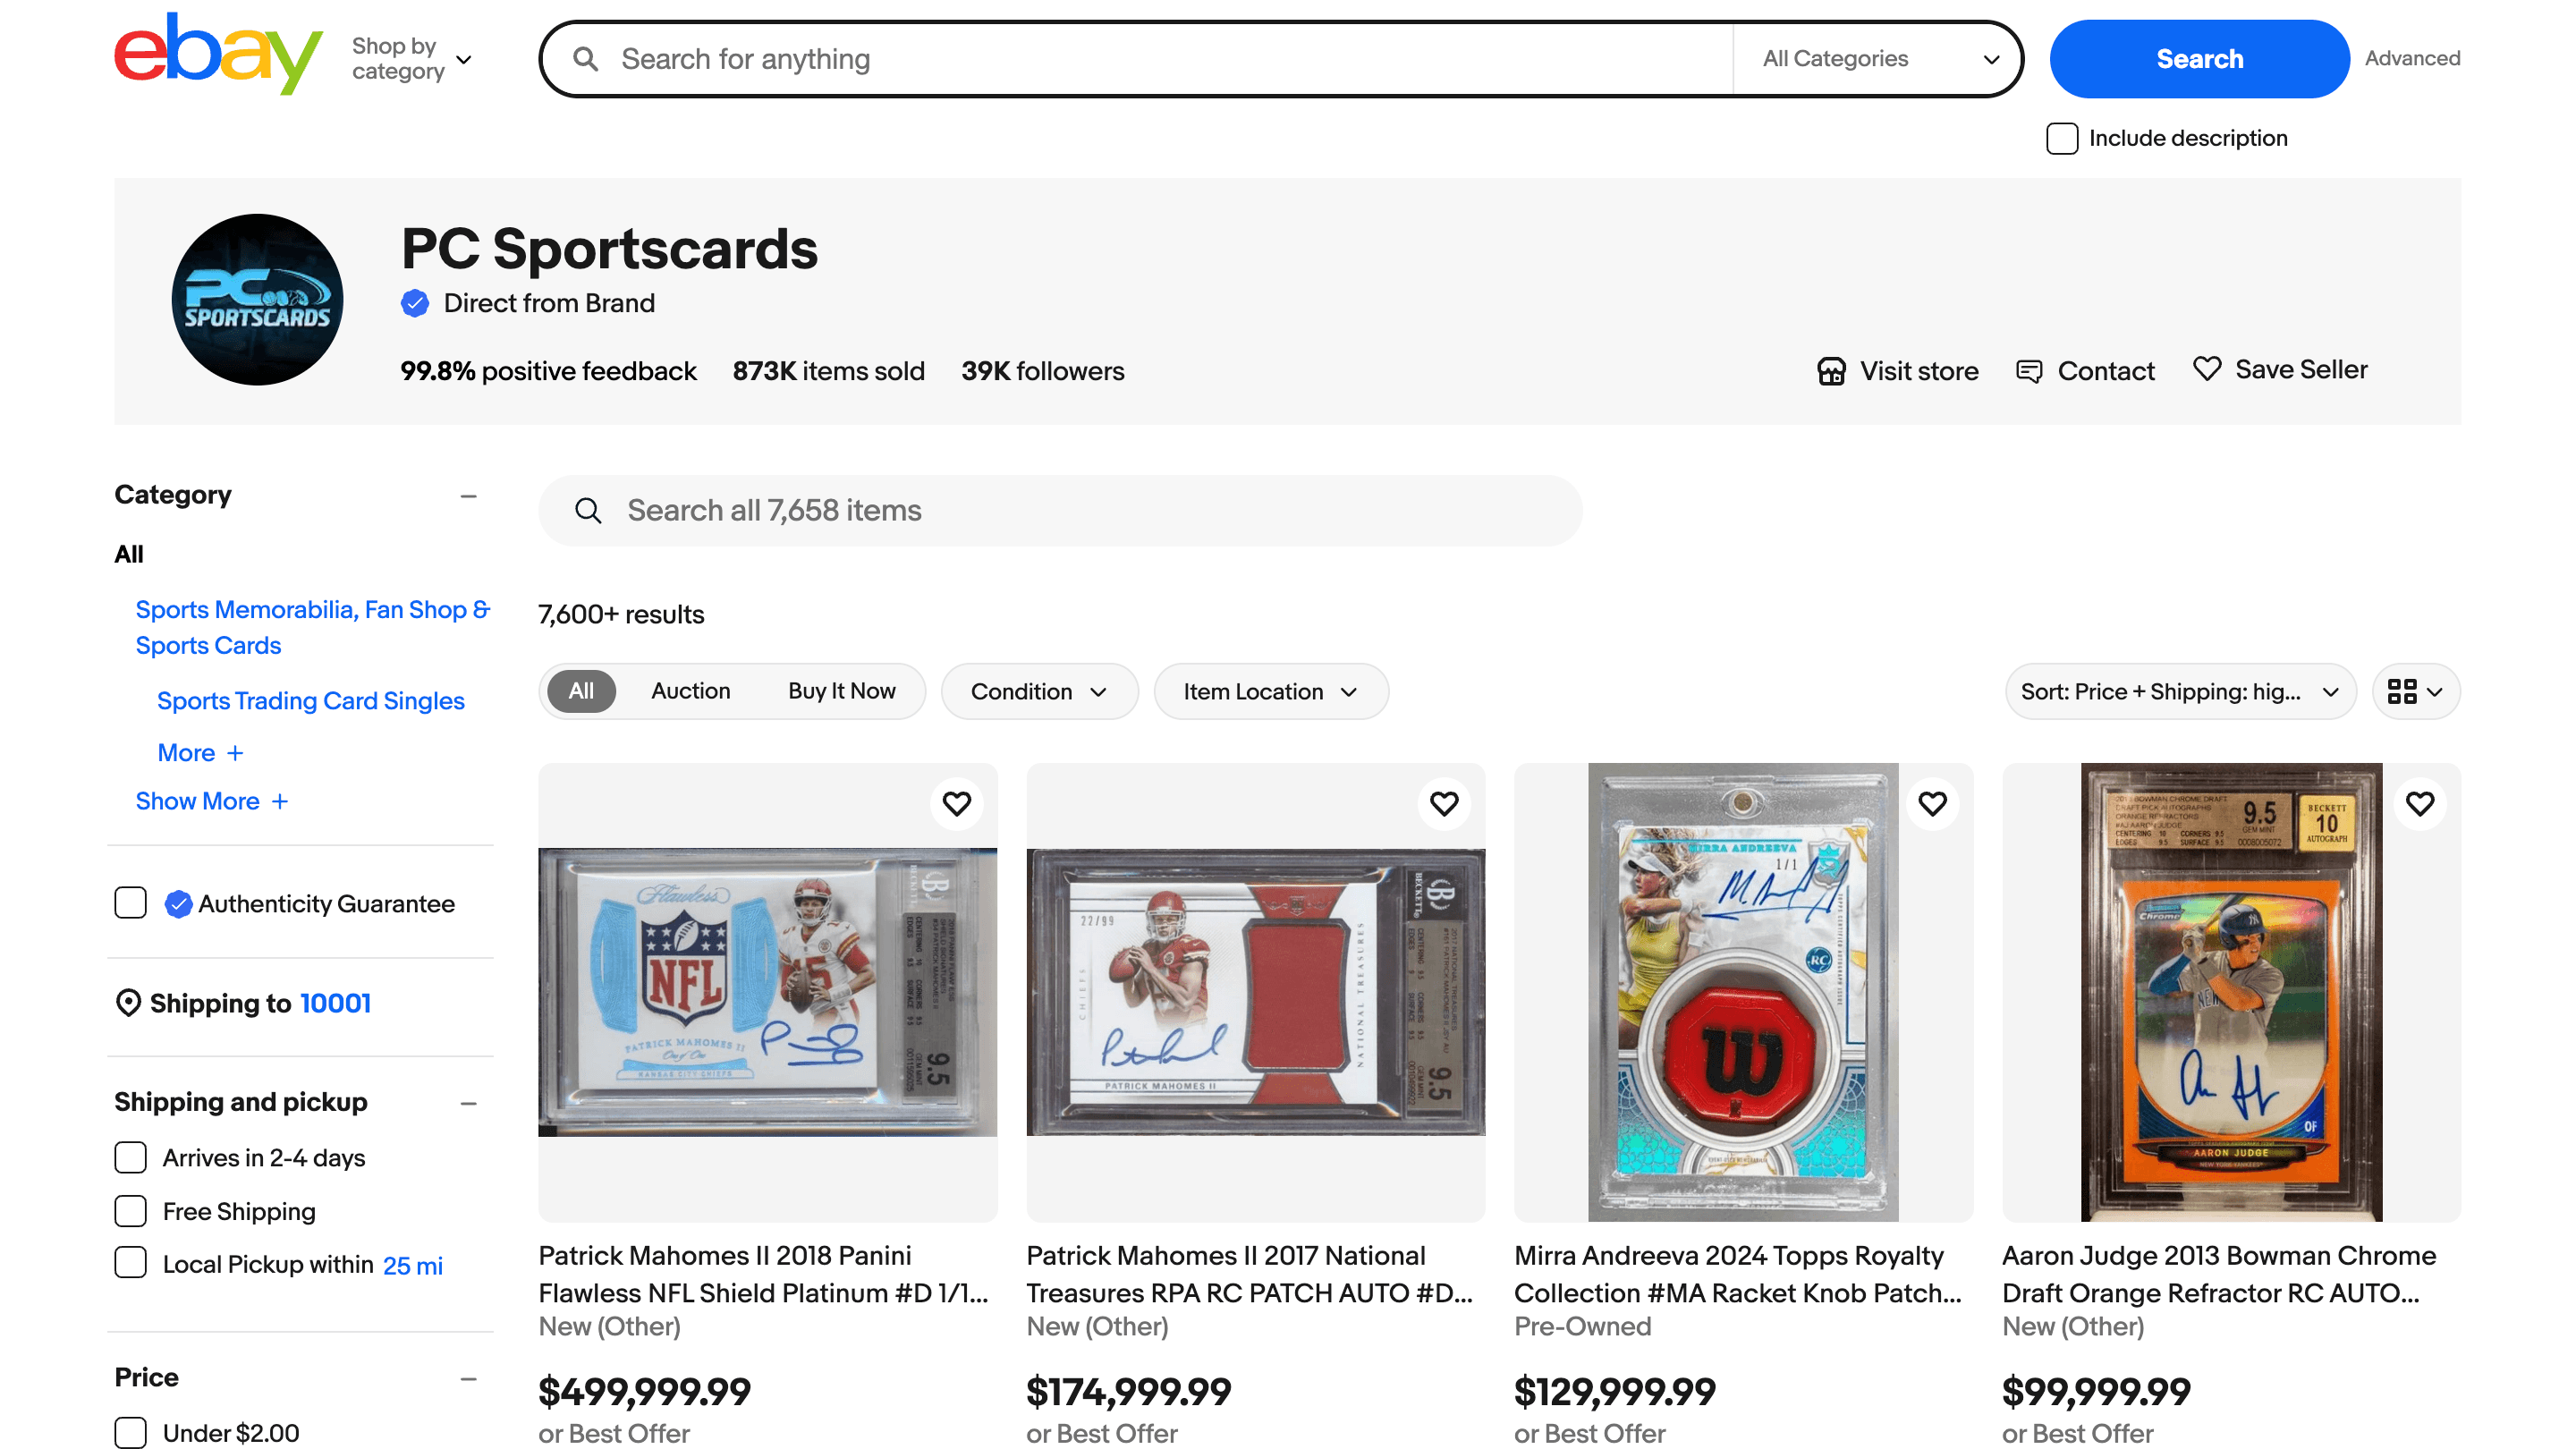Watchlist heart on Mahomes Flawless NFL Shield card
The image size is (2576, 1449).
click(x=956, y=803)
